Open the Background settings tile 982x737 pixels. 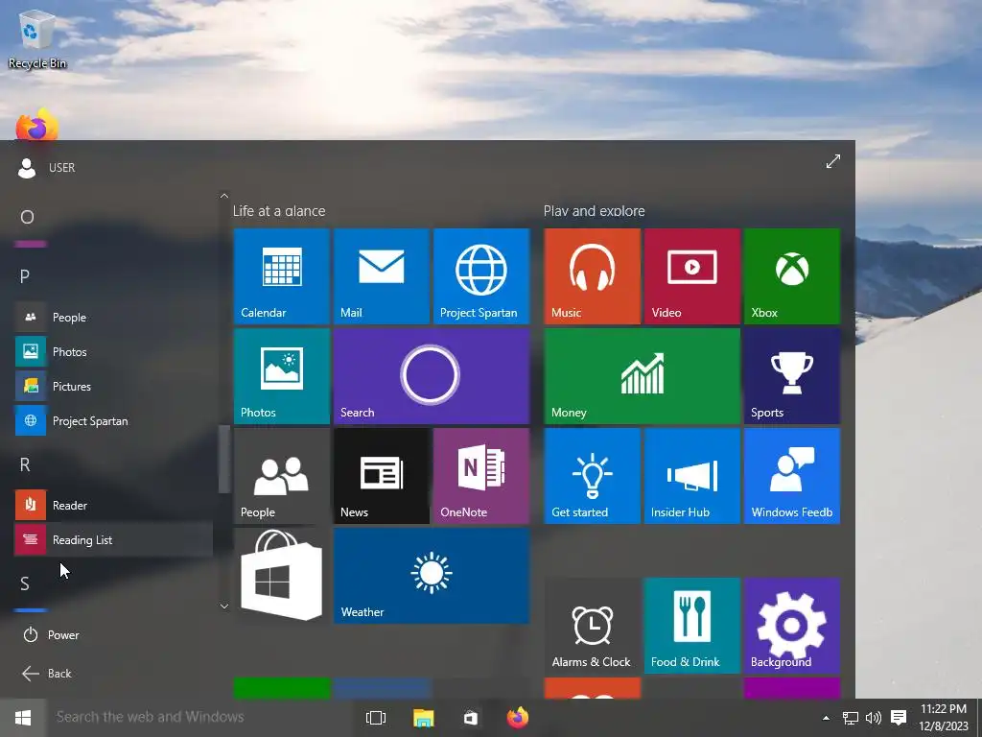point(792,626)
